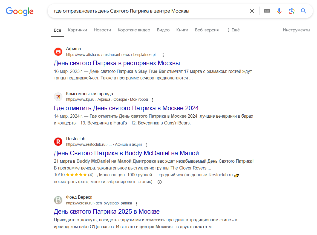Click the blue search magnifier icon

point(303,11)
